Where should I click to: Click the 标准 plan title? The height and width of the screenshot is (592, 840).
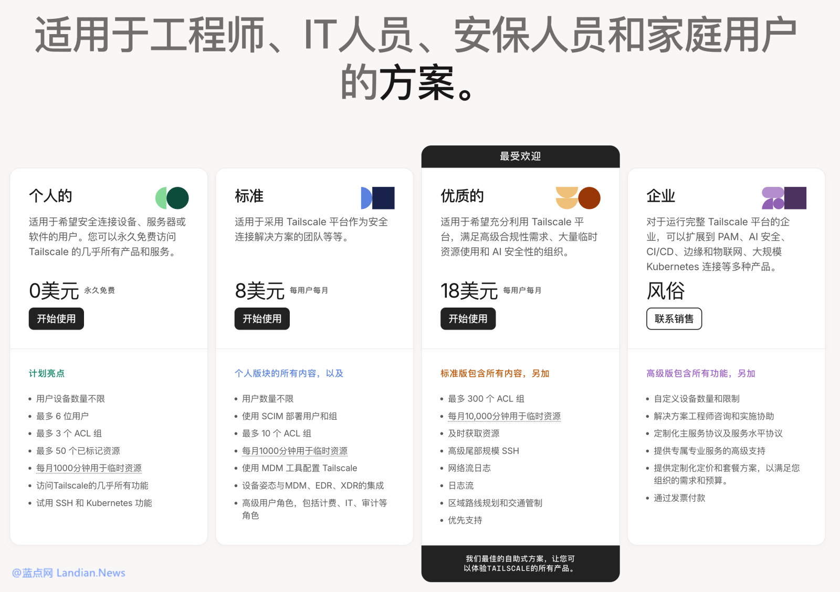(x=249, y=196)
